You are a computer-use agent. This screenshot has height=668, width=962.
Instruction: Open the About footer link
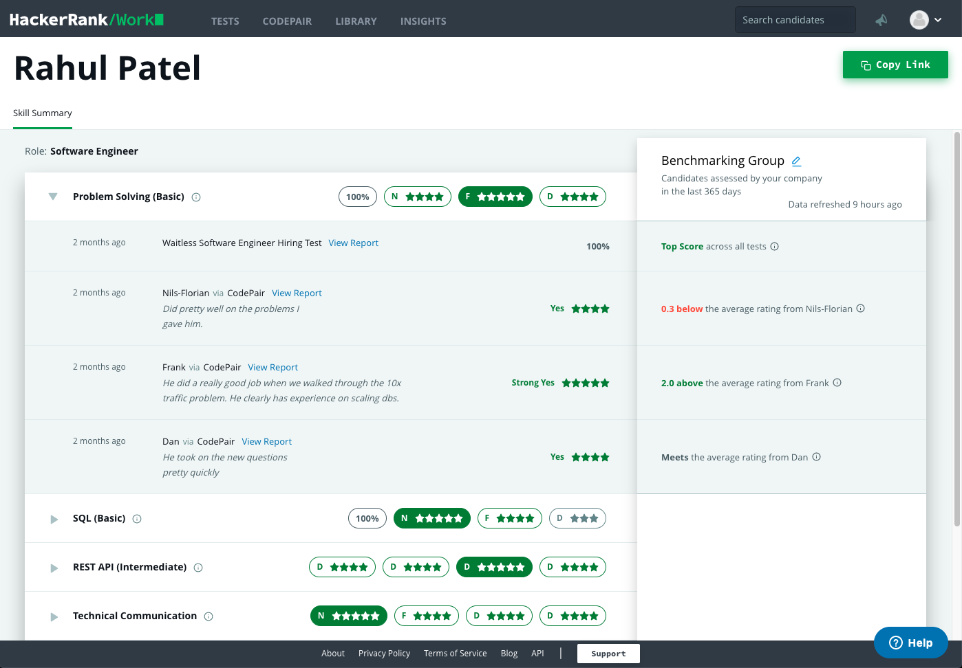tap(333, 654)
